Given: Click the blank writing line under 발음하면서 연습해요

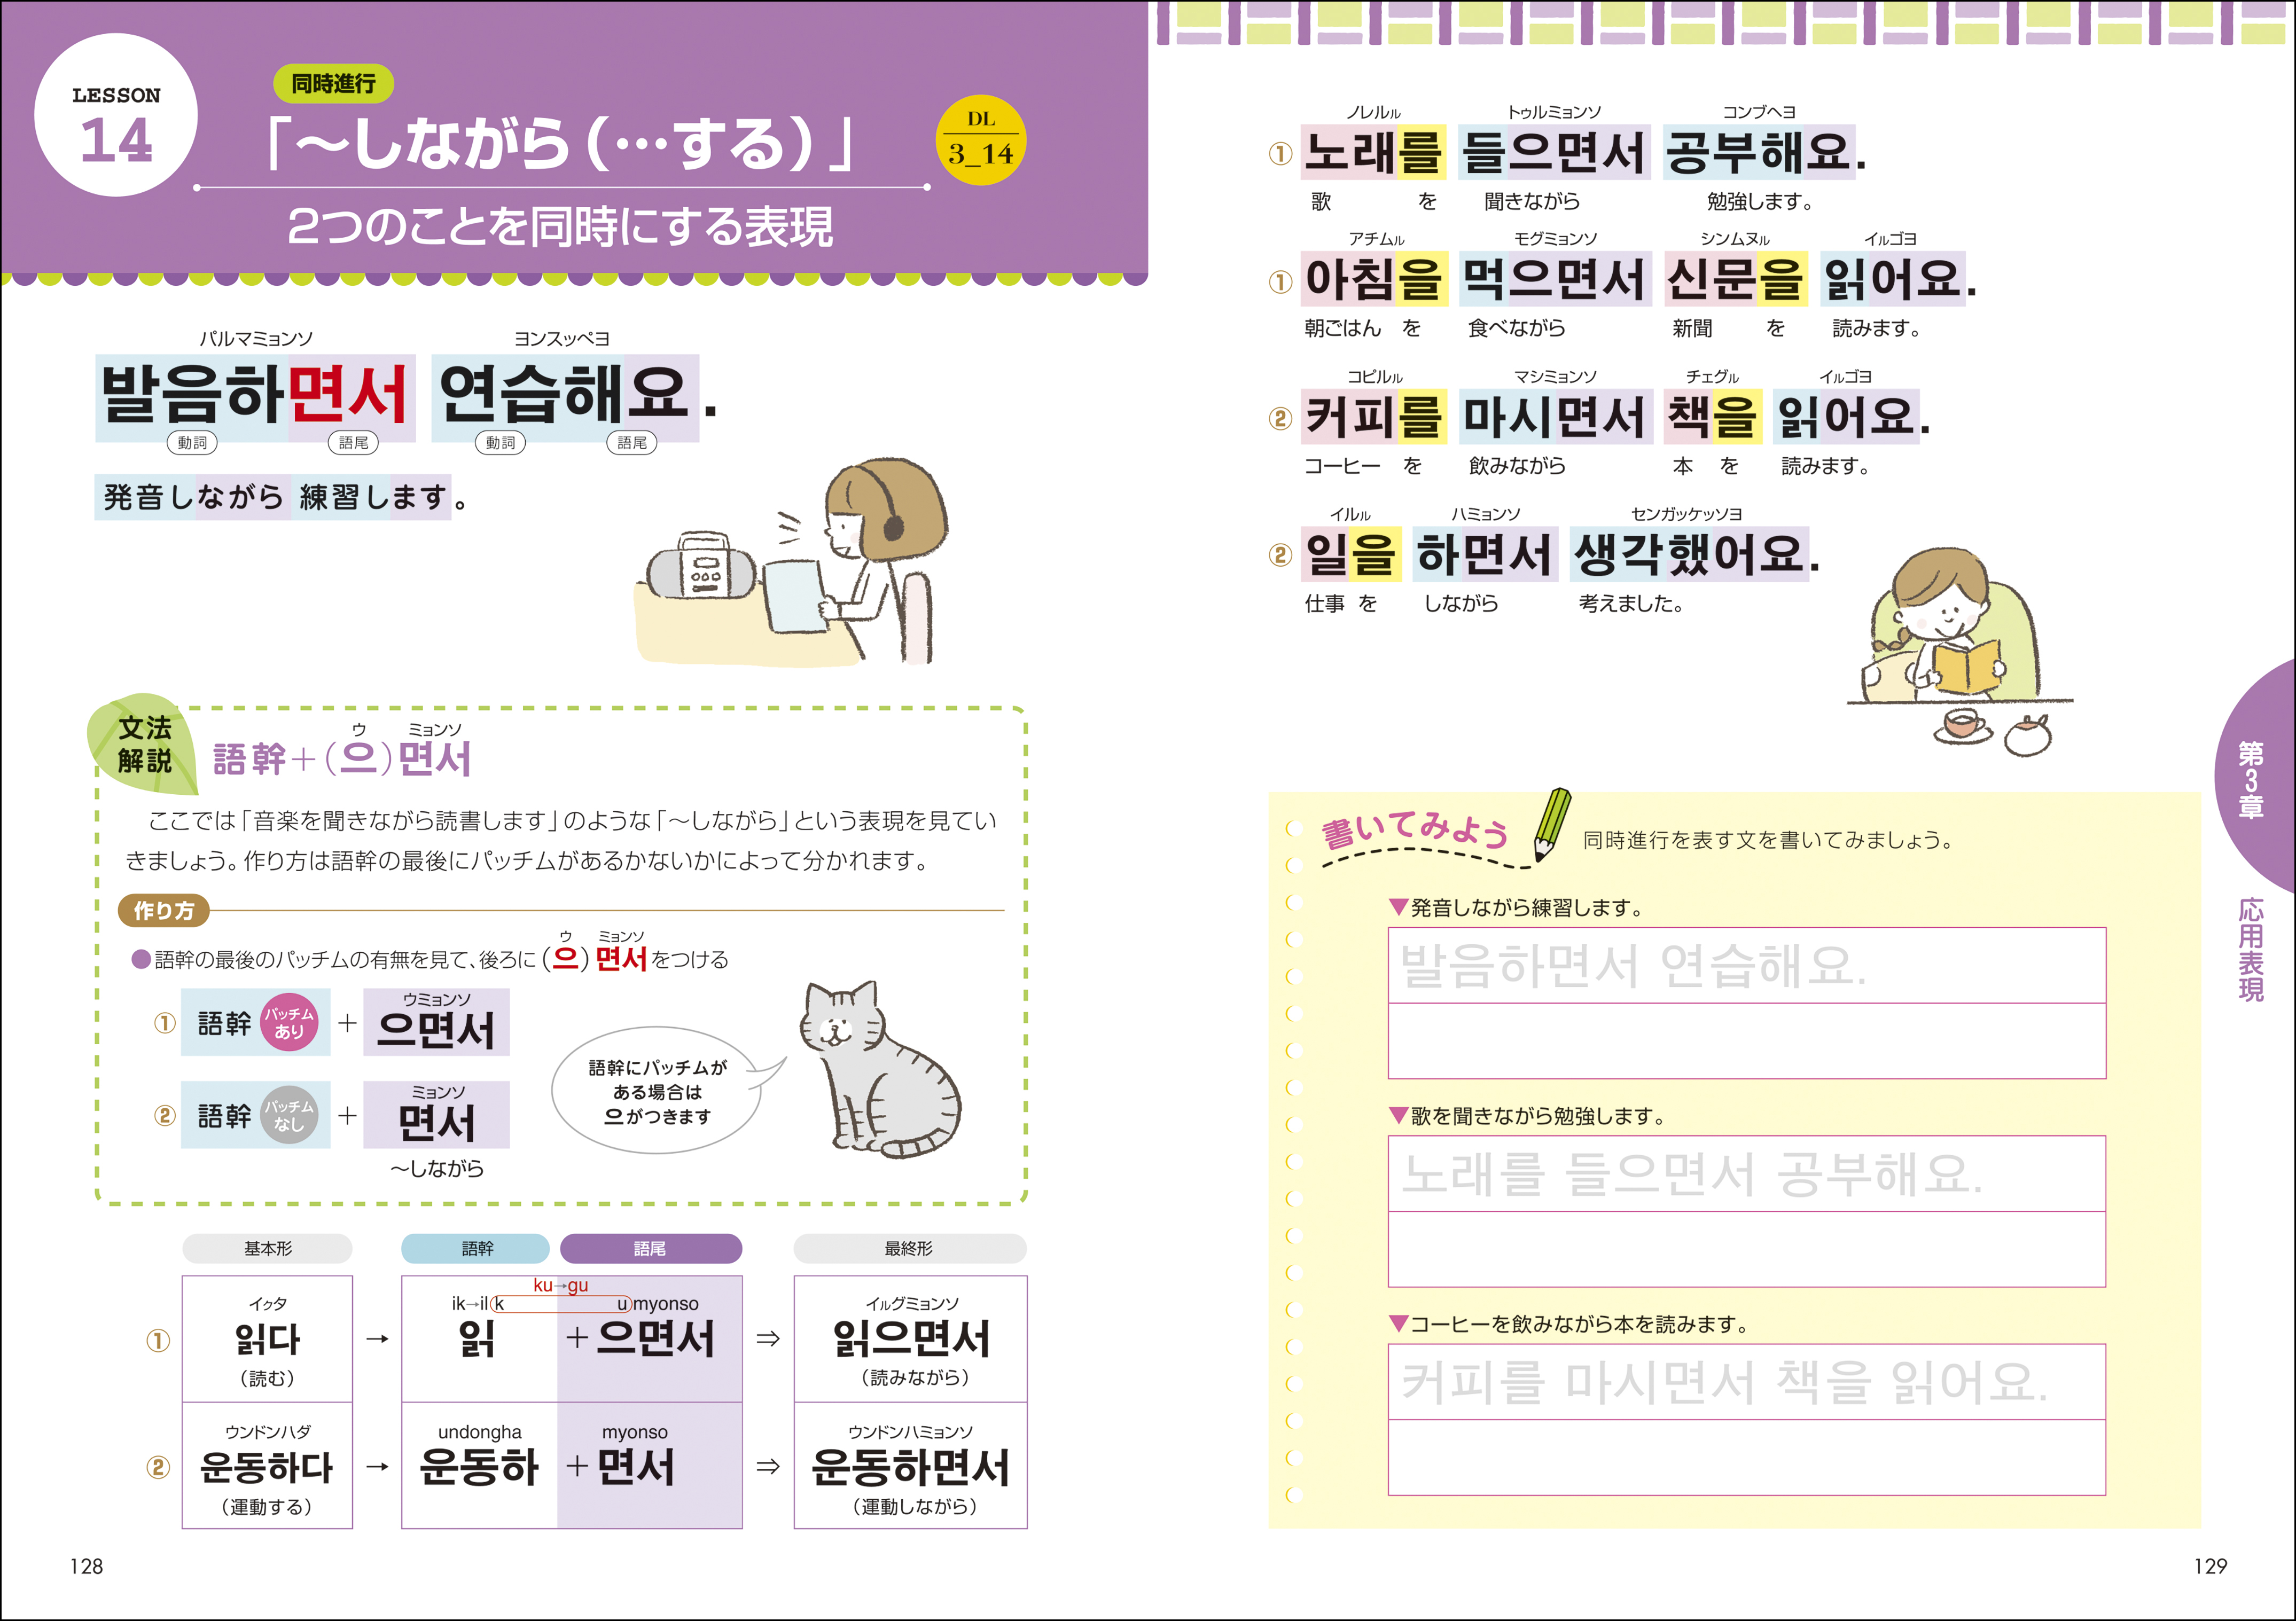Looking at the screenshot, I should (1747, 1041).
